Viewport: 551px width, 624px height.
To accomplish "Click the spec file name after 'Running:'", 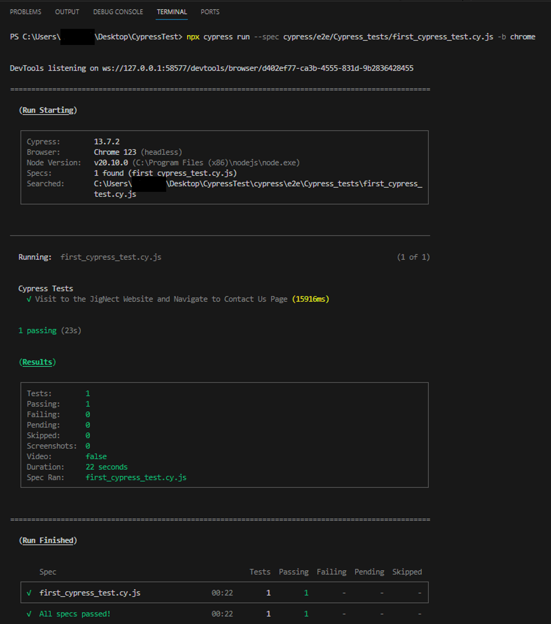I will click(111, 257).
